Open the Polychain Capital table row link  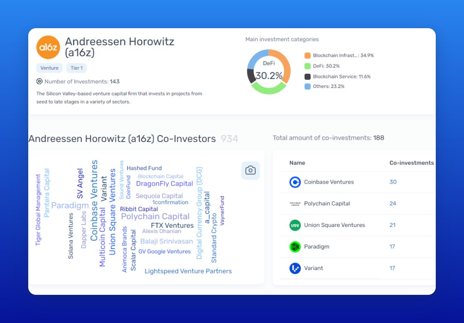(x=327, y=204)
